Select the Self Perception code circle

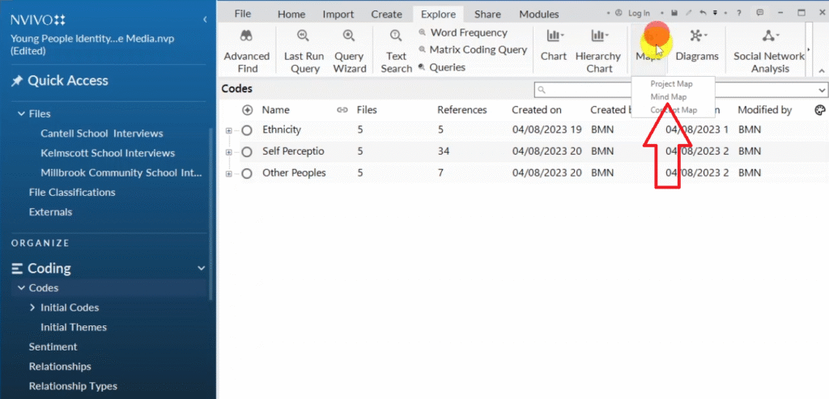point(247,151)
